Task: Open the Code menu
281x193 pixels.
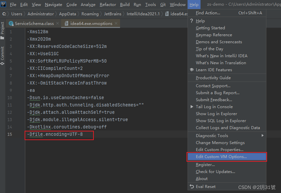Action: click(x=71, y=4)
